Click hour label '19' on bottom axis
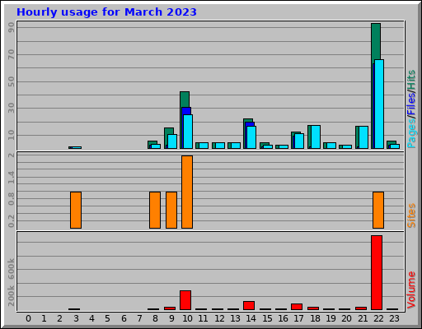The height and width of the screenshot is (329, 422). point(331,318)
